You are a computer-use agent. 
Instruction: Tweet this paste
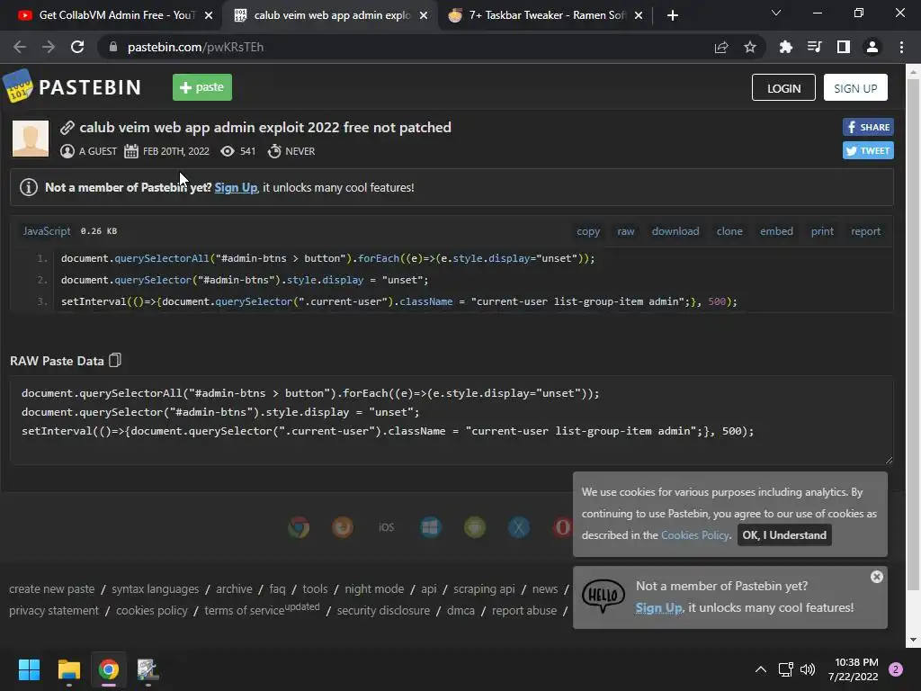click(x=868, y=150)
